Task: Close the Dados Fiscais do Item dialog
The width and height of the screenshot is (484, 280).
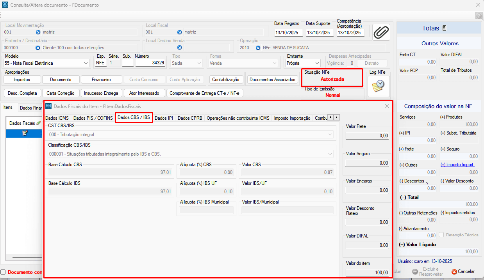Action: pos(387,106)
